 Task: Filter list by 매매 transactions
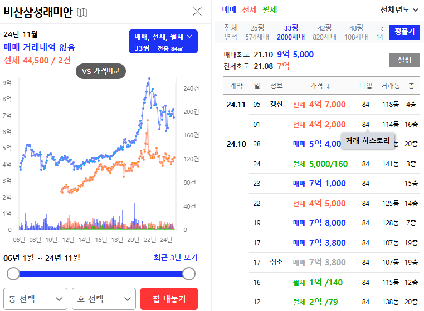coord(229,9)
